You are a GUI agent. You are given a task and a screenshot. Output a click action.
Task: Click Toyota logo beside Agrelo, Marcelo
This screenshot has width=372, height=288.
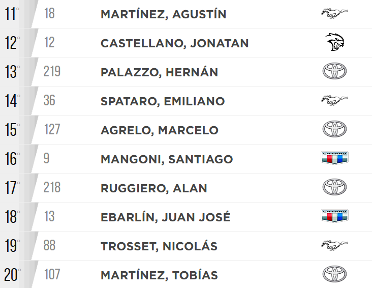pos(334,130)
